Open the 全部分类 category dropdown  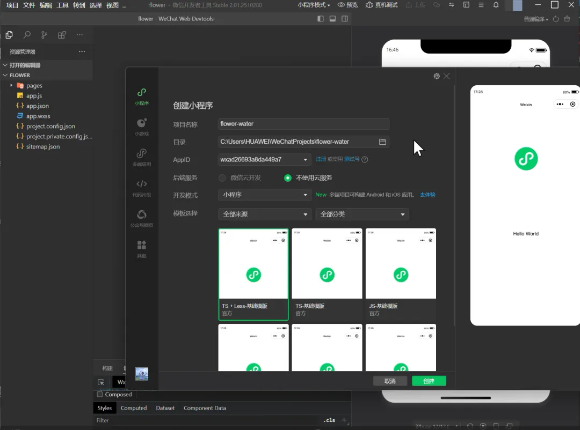(x=362, y=214)
